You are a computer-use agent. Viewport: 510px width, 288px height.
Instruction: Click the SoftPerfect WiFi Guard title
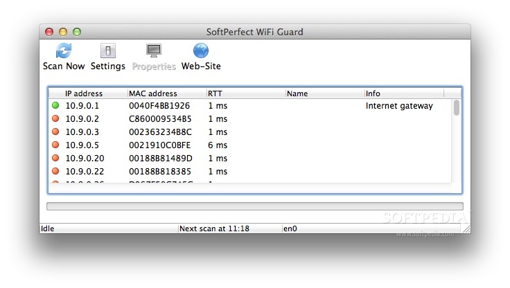pos(255,32)
